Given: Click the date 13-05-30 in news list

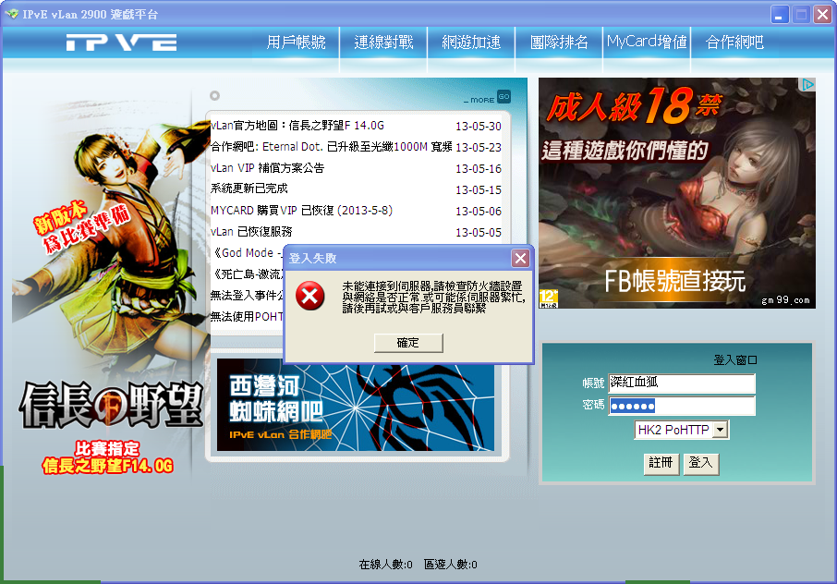Looking at the screenshot, I should [479, 127].
